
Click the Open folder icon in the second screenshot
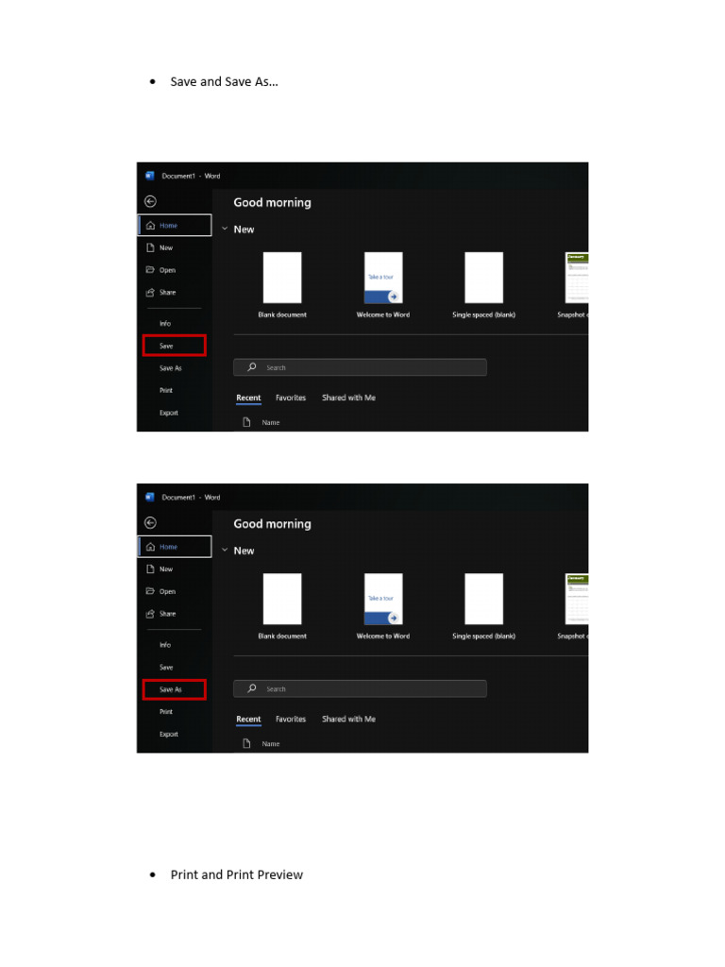pyautogui.click(x=150, y=591)
